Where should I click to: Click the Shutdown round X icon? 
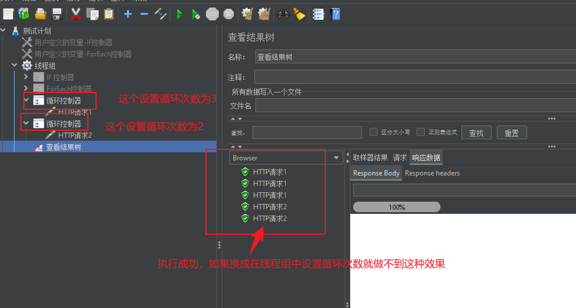click(229, 15)
